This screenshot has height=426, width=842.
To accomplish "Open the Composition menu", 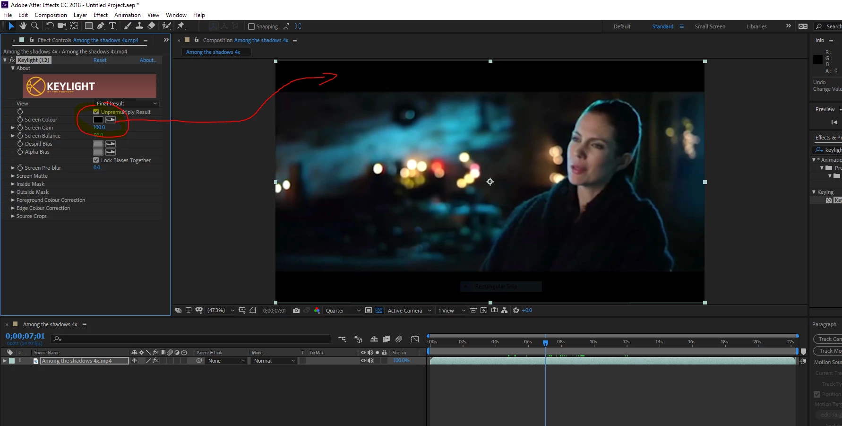I will [51, 15].
